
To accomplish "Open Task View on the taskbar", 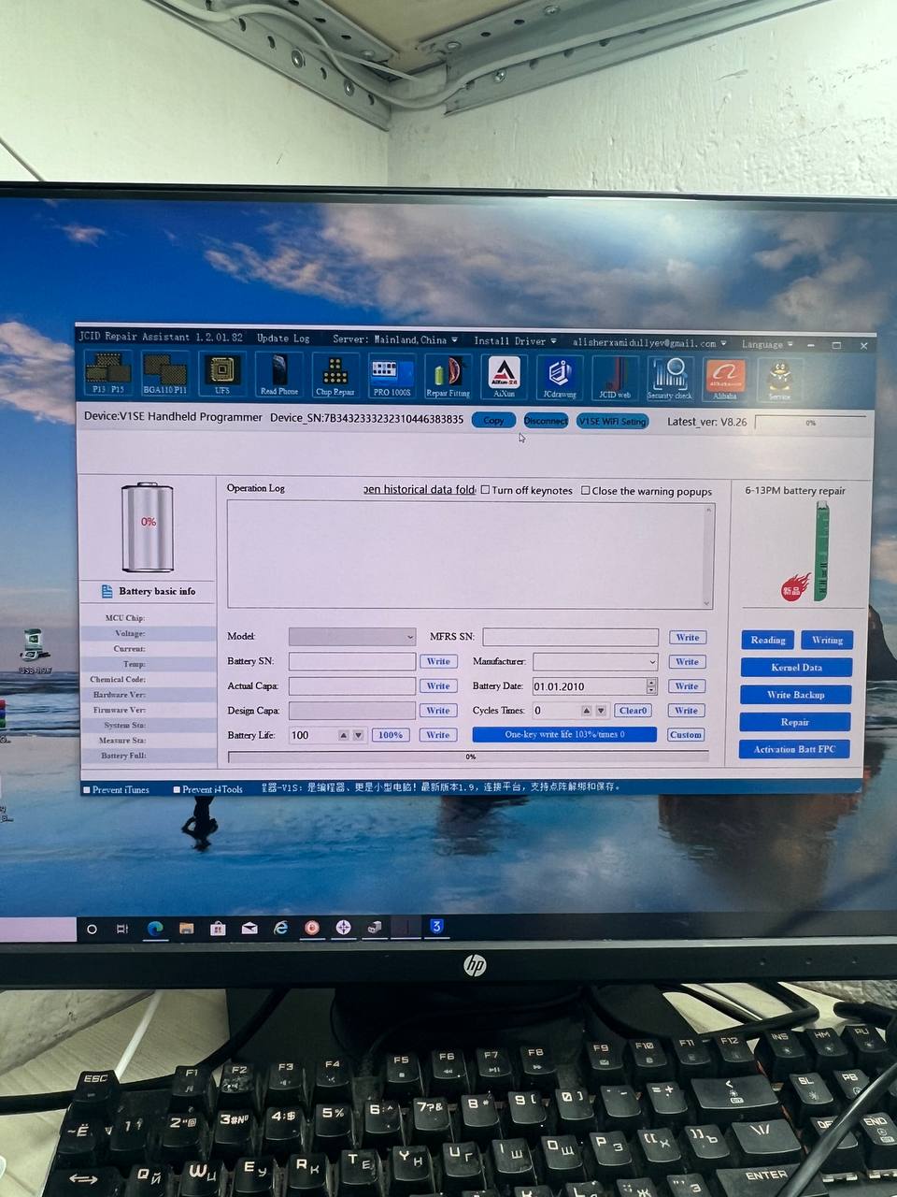I will point(122,929).
